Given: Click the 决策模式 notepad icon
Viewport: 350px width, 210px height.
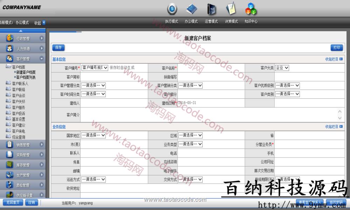Looking at the screenshot, I should pos(231,9).
